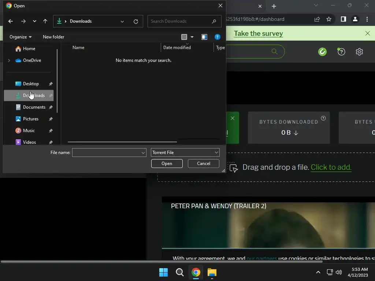
Task: Bookmark this page with star icon
Action: [x=329, y=19]
